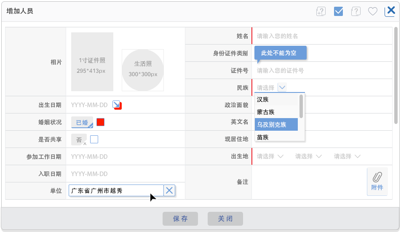Click the red square beside 已婚
This screenshot has width=401, height=232.
[x=100, y=122]
